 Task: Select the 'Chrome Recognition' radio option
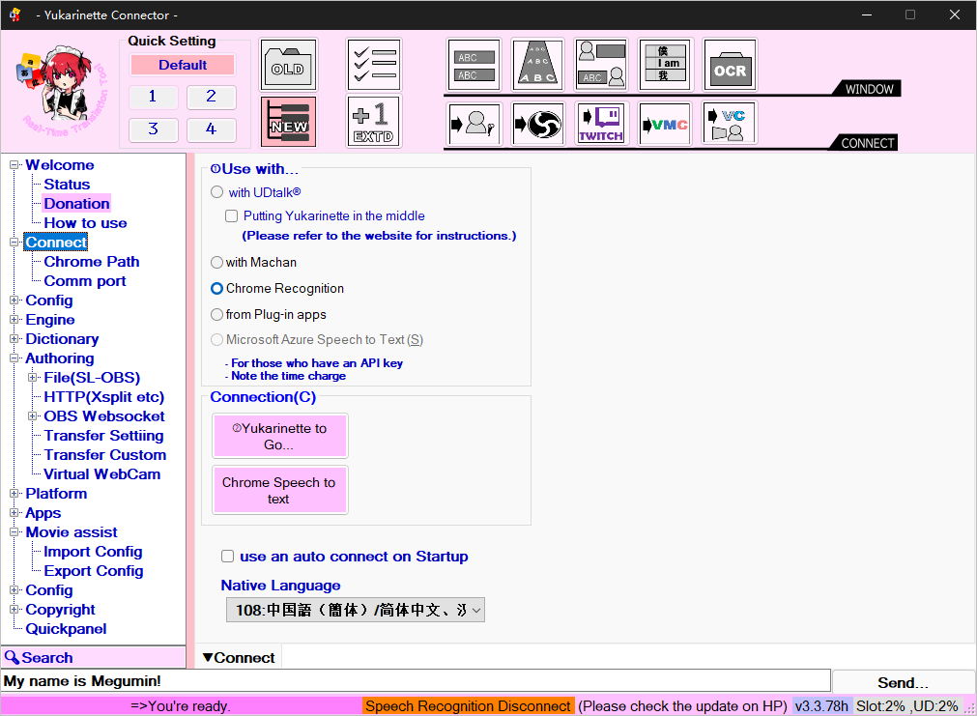[x=216, y=289]
